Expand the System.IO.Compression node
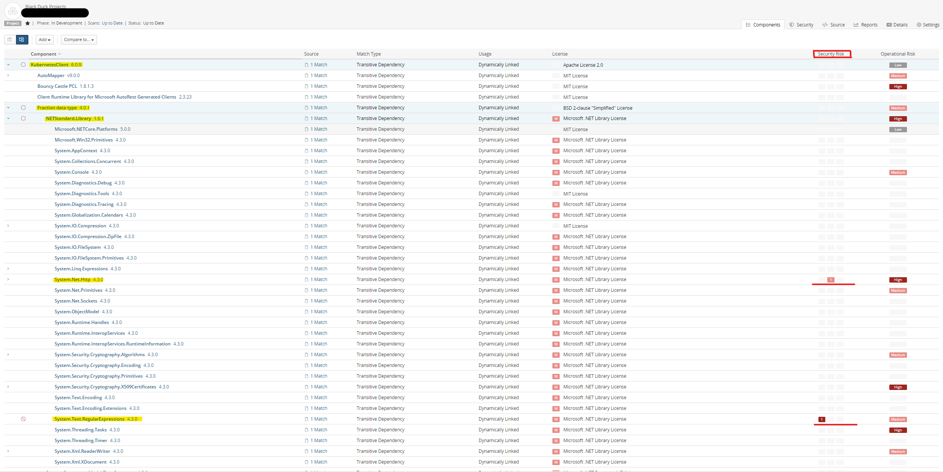The width and height of the screenshot is (943, 472). [x=8, y=226]
